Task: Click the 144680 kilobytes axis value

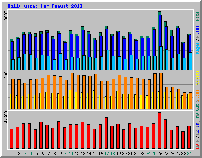Action: [x=6, y=118]
